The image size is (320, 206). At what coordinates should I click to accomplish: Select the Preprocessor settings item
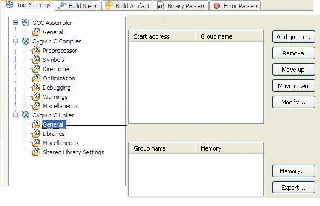click(x=60, y=51)
